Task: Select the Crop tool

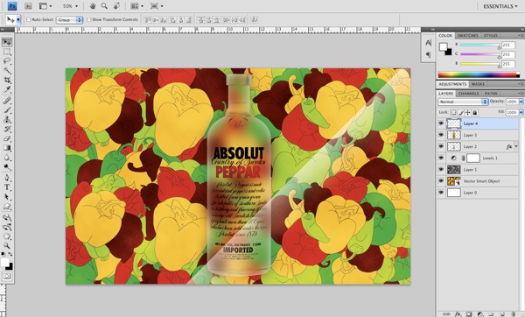Action: (7, 80)
